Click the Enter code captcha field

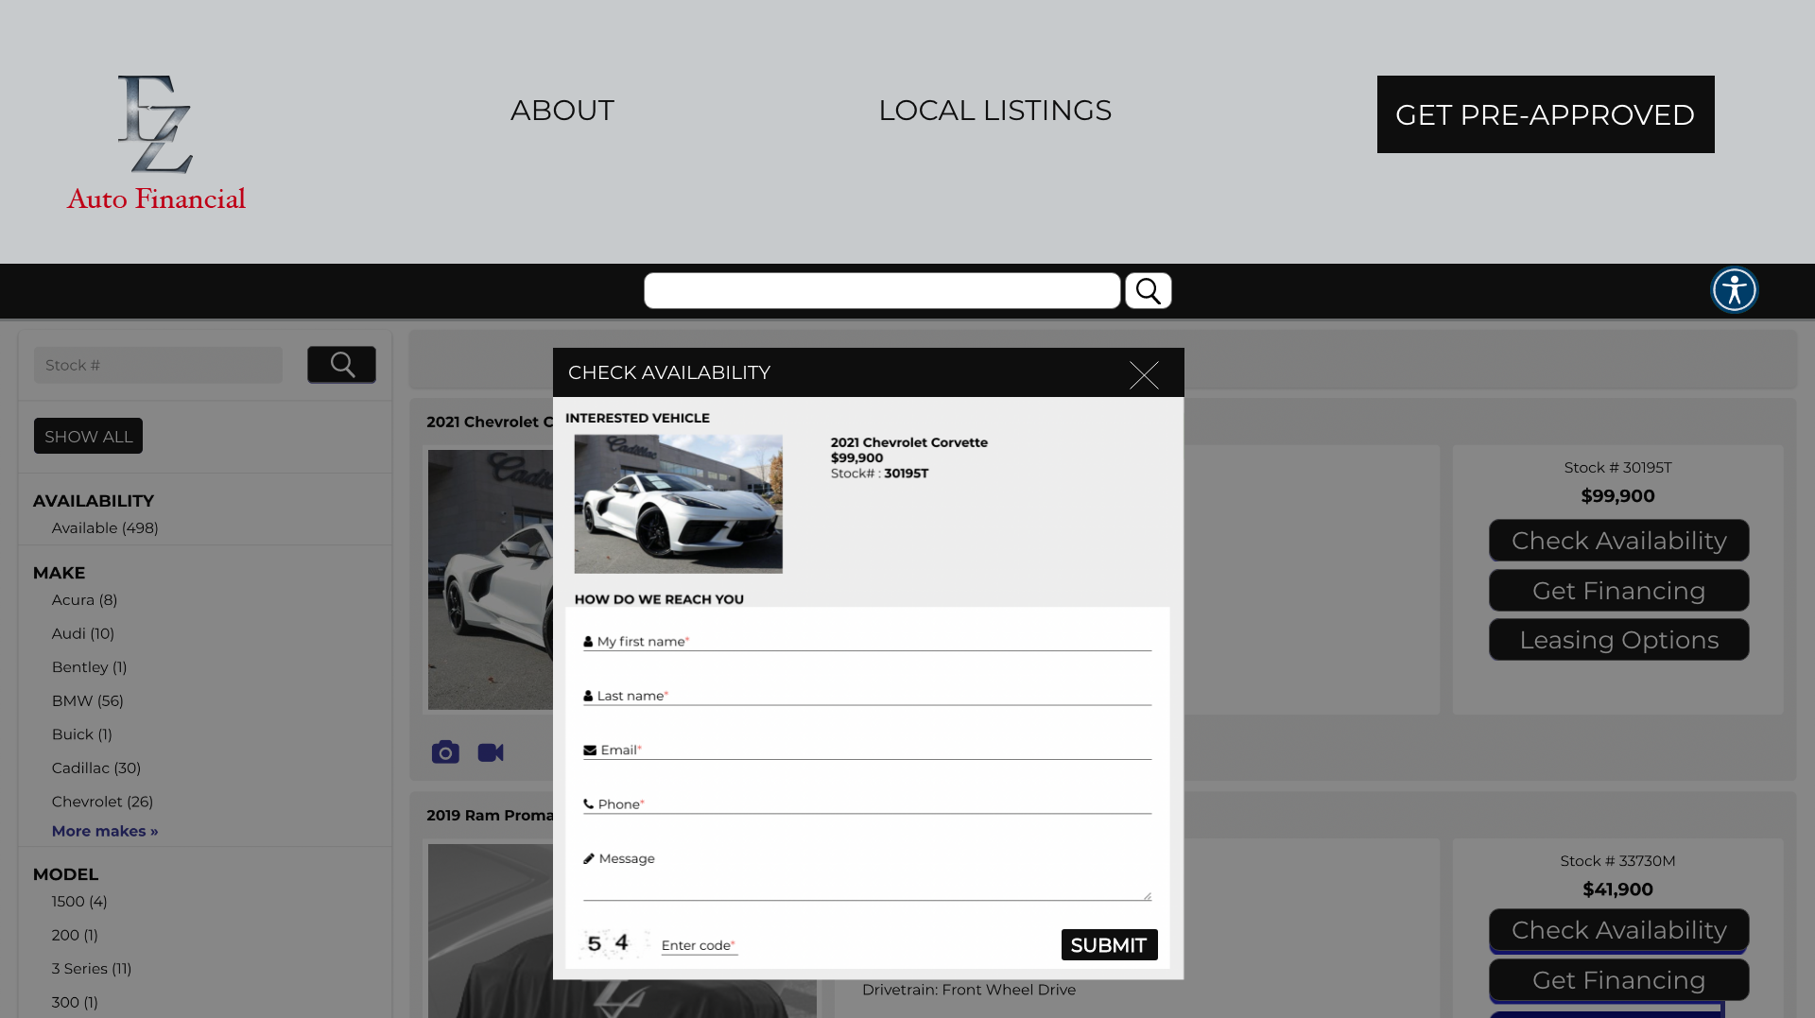[699, 945]
